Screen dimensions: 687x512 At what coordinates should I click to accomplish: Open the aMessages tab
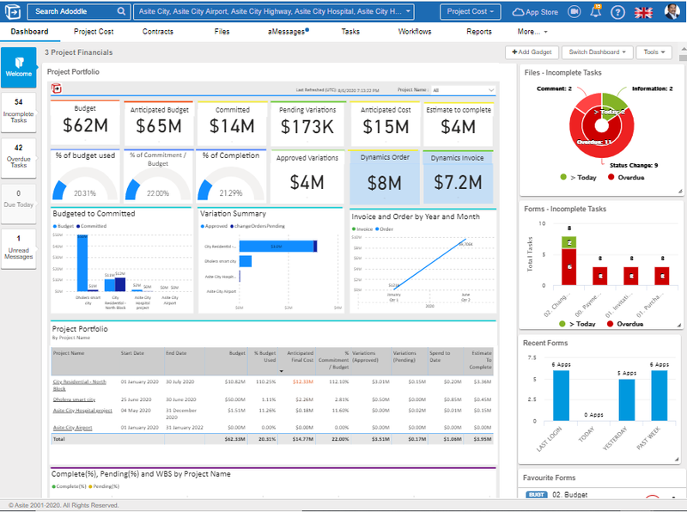pyautogui.click(x=288, y=32)
